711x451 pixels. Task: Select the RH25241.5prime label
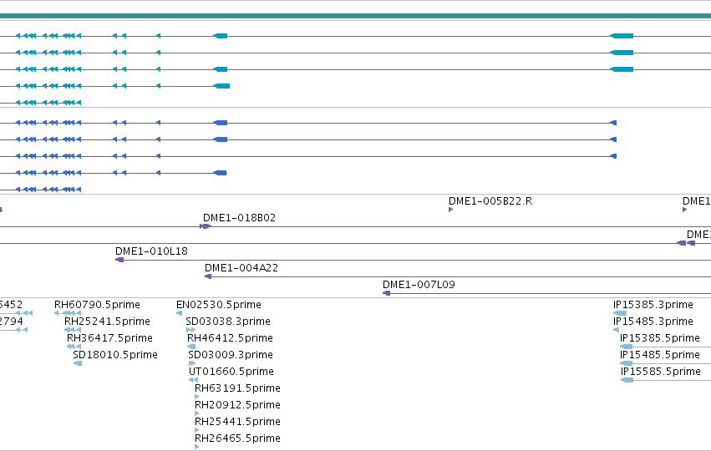(107, 322)
